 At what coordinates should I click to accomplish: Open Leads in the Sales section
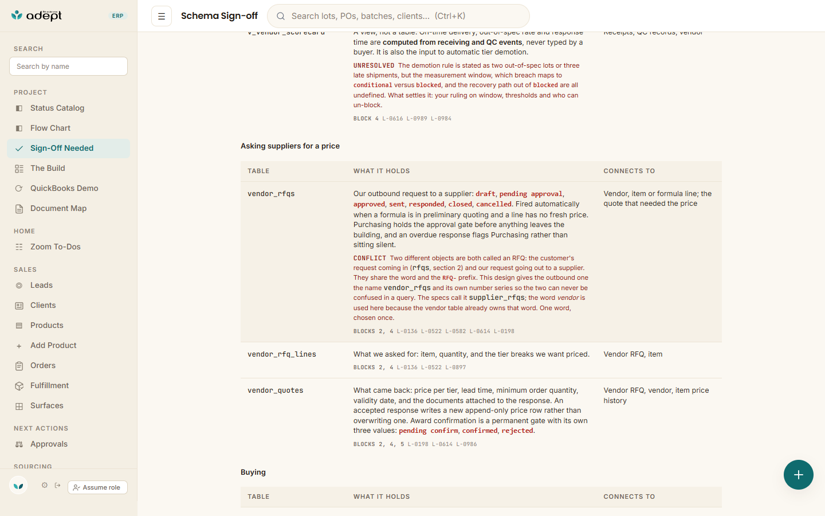(x=69, y=285)
